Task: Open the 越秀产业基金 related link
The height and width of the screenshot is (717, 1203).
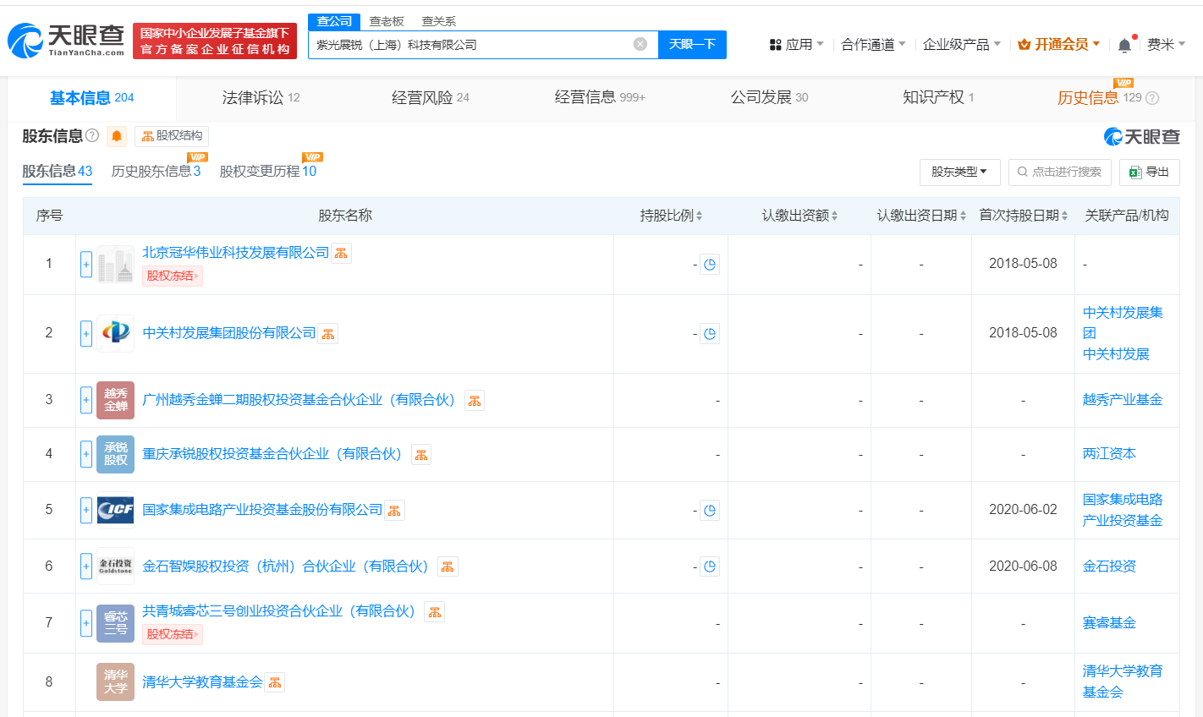Action: 1123,400
